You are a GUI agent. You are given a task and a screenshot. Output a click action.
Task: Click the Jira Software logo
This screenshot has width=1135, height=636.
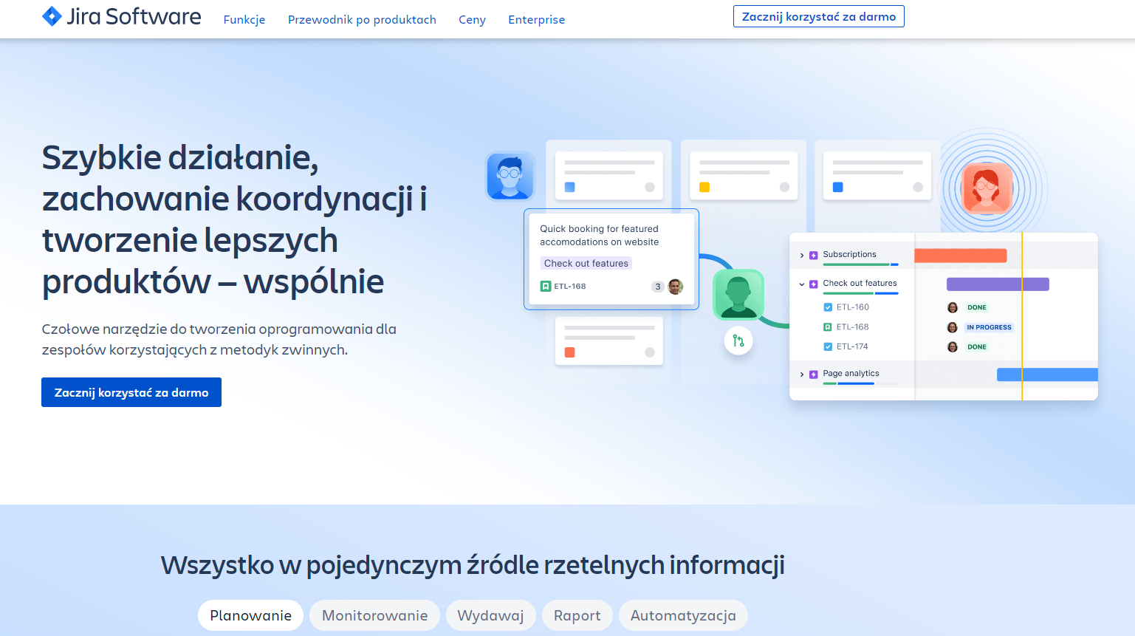click(121, 16)
